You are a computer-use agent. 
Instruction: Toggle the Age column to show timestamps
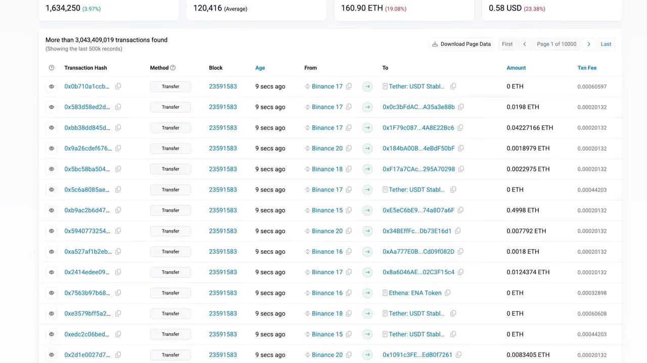(260, 67)
